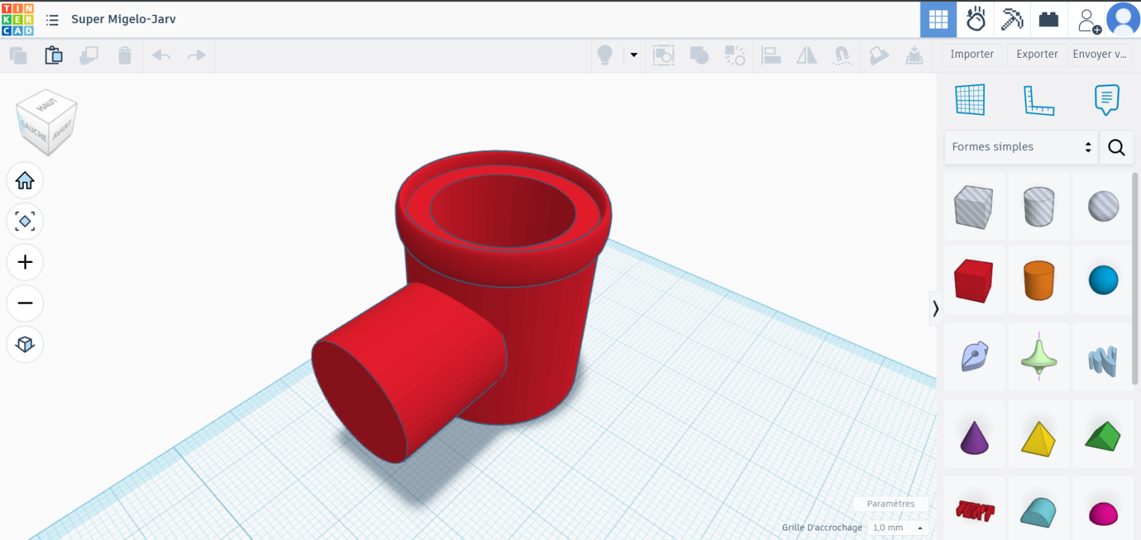Viewport: 1141px width, 540px height.
Task: Toggle the Cruise magnet icon
Action: [842, 55]
